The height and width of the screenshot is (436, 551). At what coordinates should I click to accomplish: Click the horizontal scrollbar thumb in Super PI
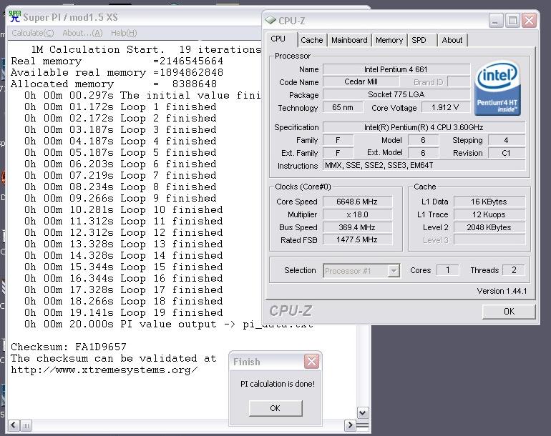(26, 426)
